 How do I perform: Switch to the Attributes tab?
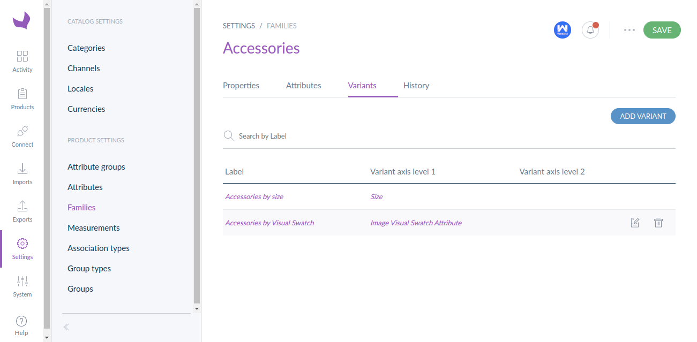click(x=304, y=86)
